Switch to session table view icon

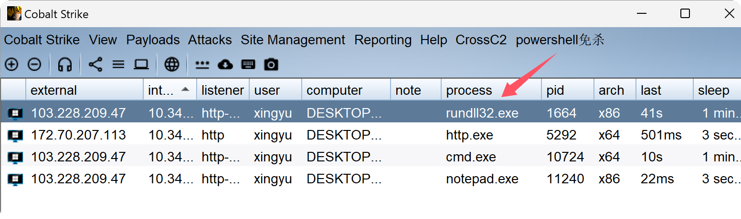pyautogui.click(x=118, y=64)
